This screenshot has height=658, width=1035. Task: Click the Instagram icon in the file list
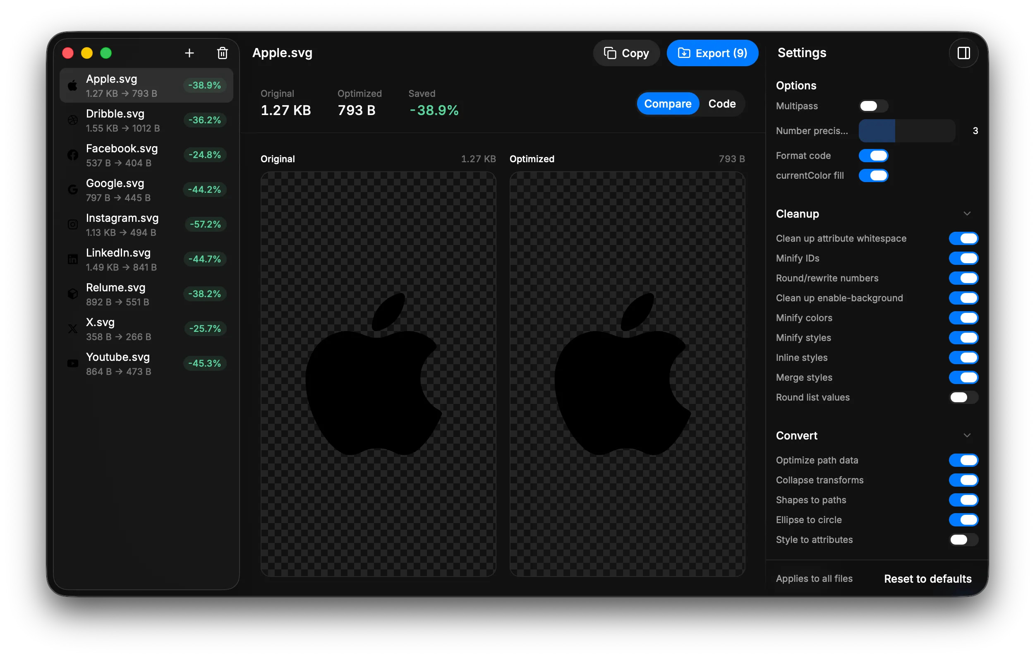coord(73,224)
